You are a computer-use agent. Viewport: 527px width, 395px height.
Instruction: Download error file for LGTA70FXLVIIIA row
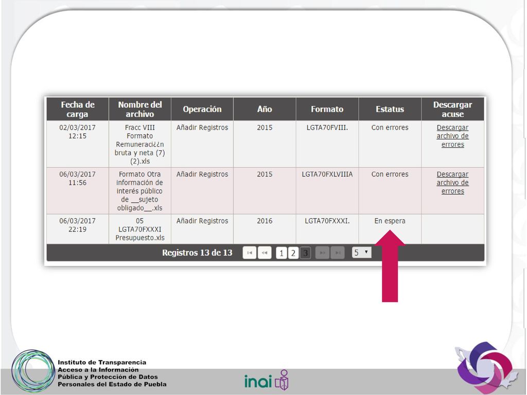tap(452, 183)
